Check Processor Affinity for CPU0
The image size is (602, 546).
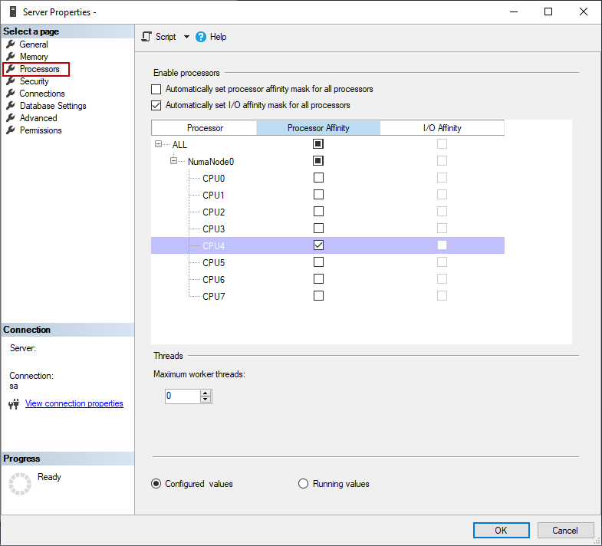[318, 178]
